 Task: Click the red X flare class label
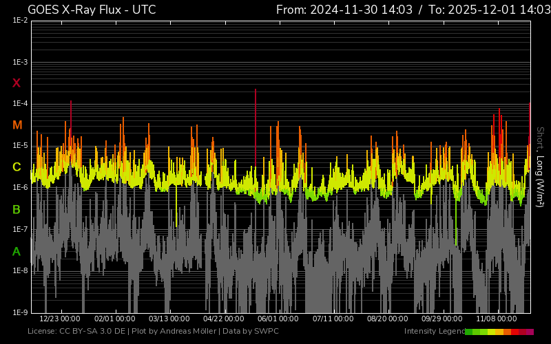pyautogui.click(x=17, y=83)
